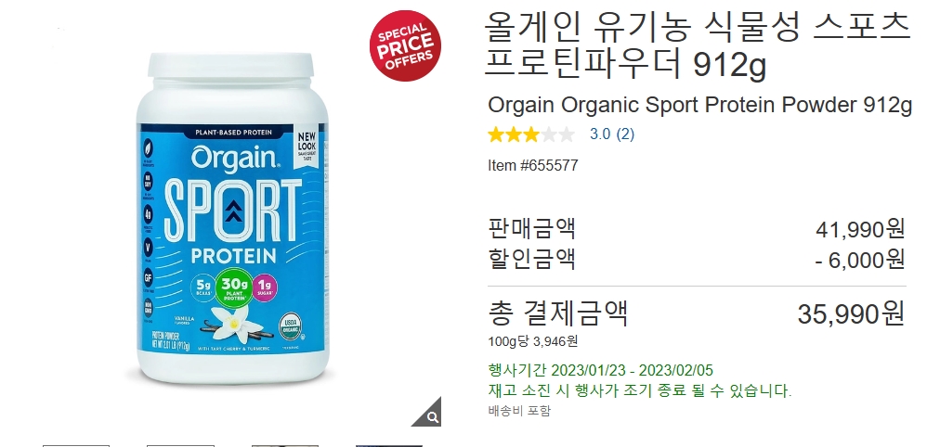Click the first yellow rating star
Image resolution: width=940 pixels, height=447 pixels.
pyautogui.click(x=496, y=134)
